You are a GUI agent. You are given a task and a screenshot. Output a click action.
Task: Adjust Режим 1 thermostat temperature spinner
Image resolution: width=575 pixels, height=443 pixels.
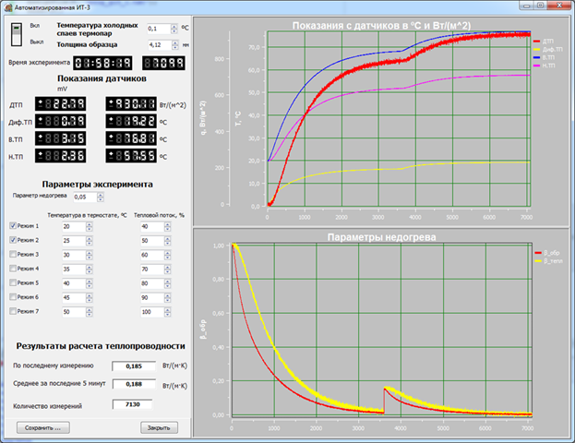pos(90,227)
